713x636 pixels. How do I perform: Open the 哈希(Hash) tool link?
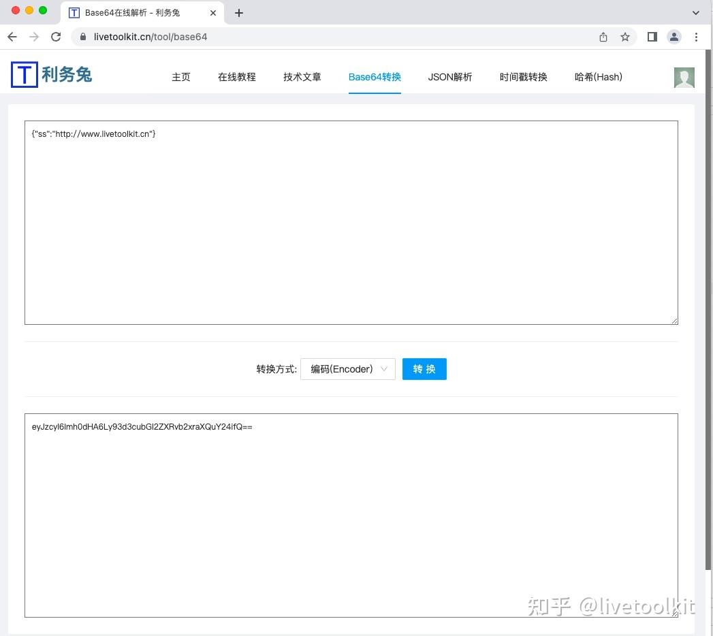(597, 77)
